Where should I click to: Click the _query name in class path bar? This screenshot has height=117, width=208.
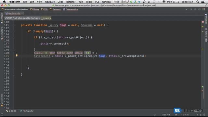pos(46,18)
